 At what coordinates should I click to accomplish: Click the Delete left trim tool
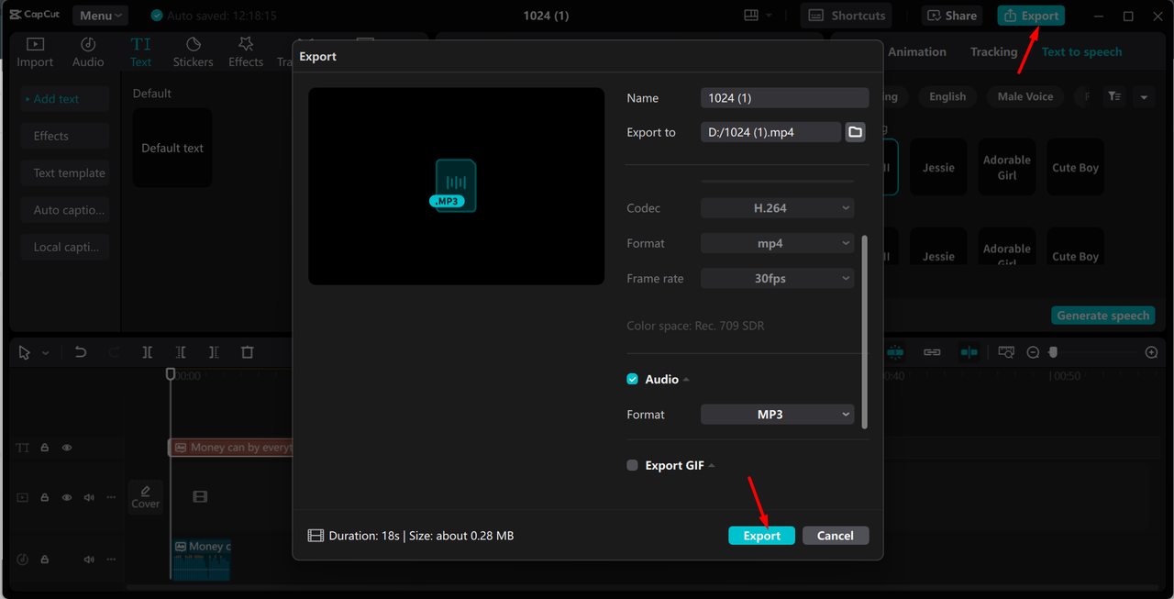(x=181, y=352)
